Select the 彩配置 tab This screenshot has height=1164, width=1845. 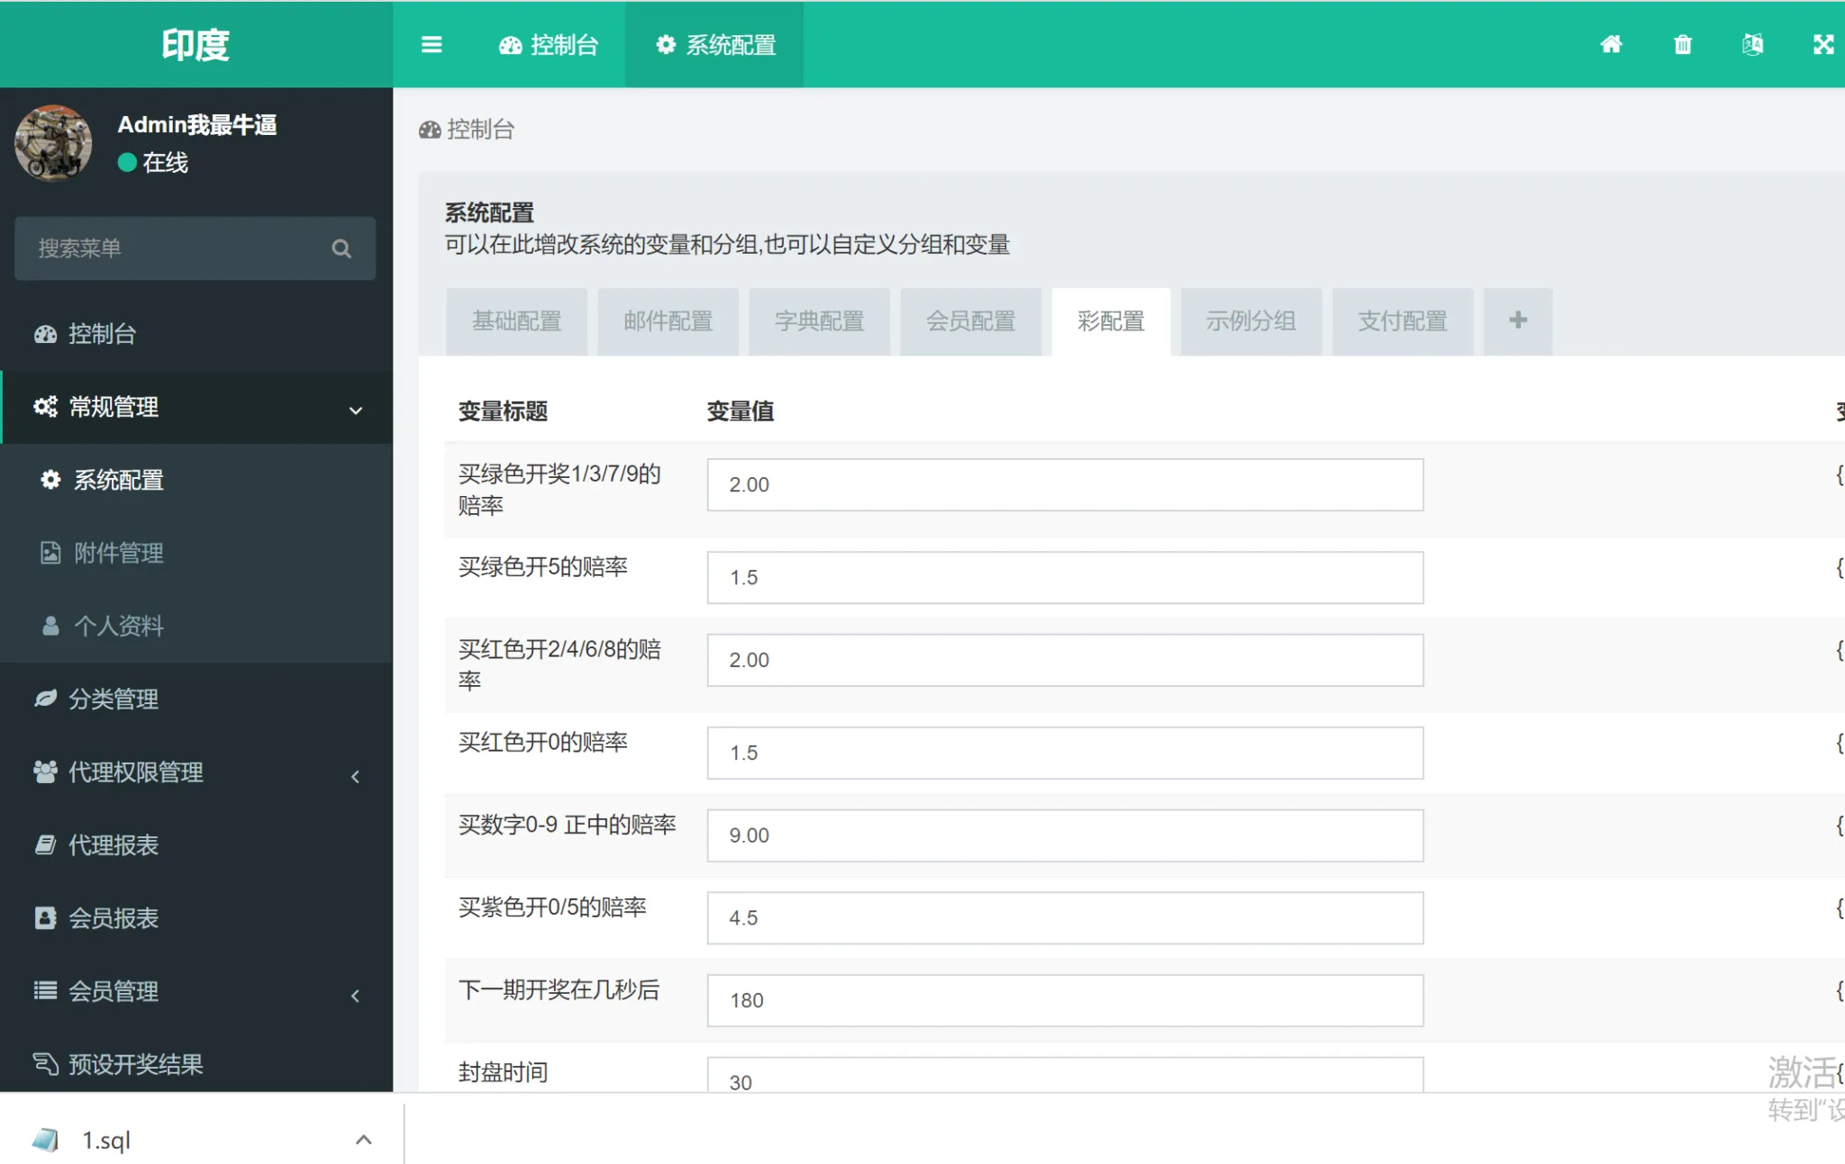1111,321
